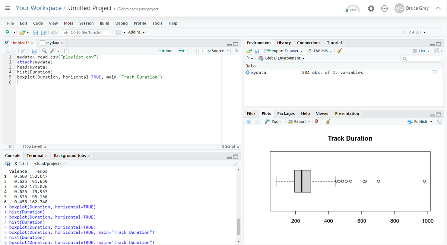The width and height of the screenshot is (447, 245).
Task: Save all open documents icon
Action: pos(44,32)
